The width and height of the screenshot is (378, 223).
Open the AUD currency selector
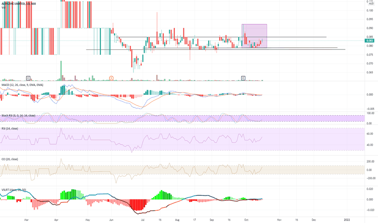tap(371, 4)
